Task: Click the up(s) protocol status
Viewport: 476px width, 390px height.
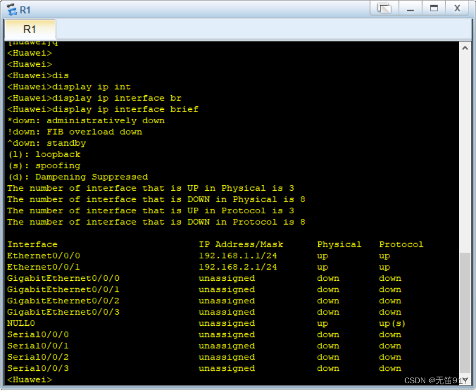Action: (x=392, y=324)
